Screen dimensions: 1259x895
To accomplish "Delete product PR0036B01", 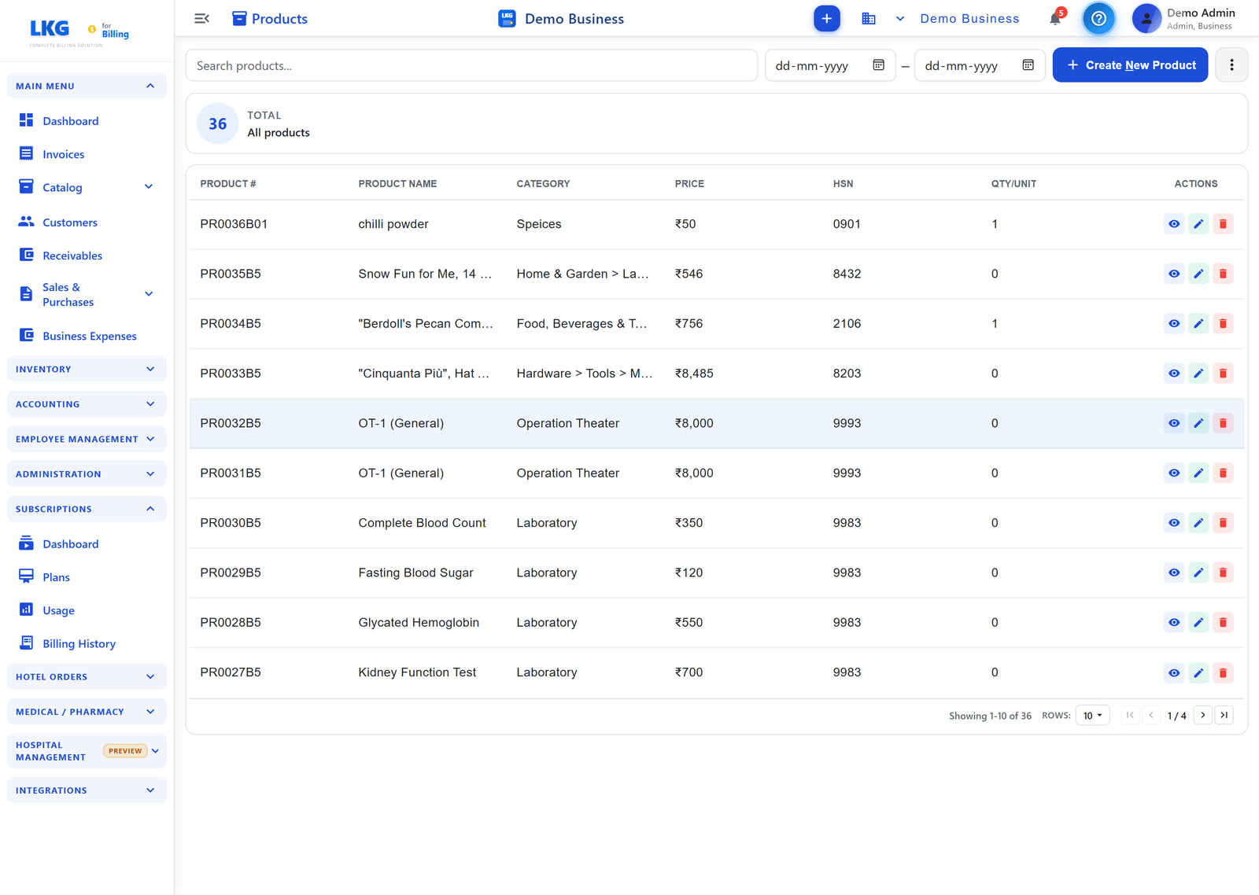I will pyautogui.click(x=1223, y=224).
